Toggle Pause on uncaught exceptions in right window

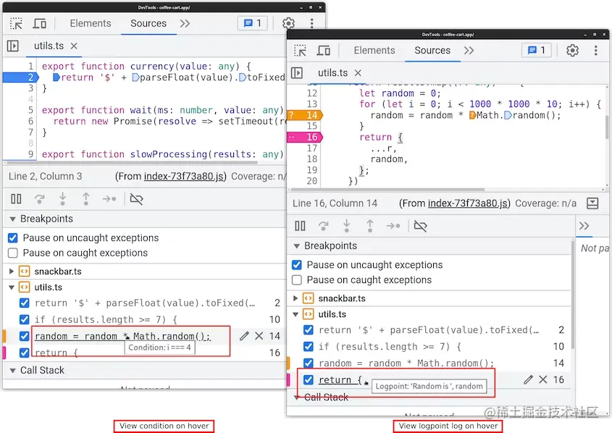point(297,265)
